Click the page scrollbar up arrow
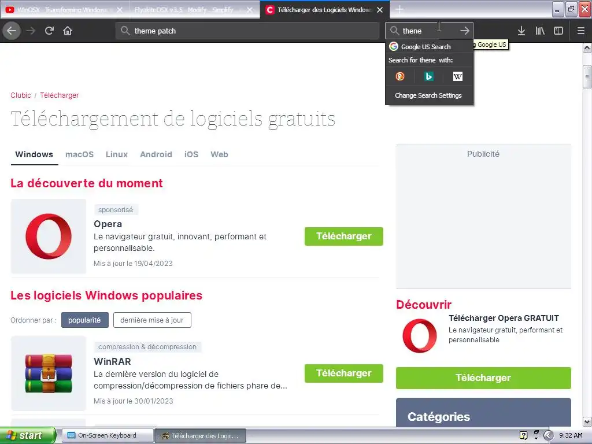 (587, 47)
